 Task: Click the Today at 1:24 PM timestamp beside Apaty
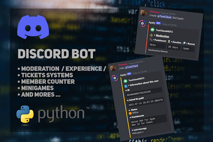click(x=169, y=24)
